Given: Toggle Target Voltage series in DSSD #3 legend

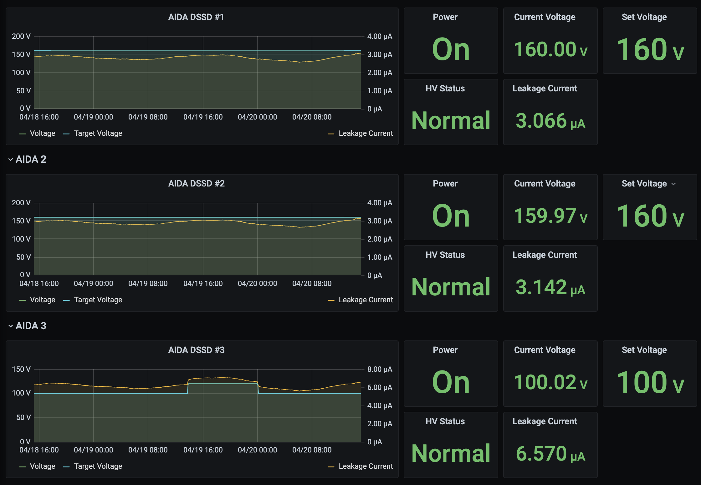Looking at the screenshot, I should coord(98,467).
